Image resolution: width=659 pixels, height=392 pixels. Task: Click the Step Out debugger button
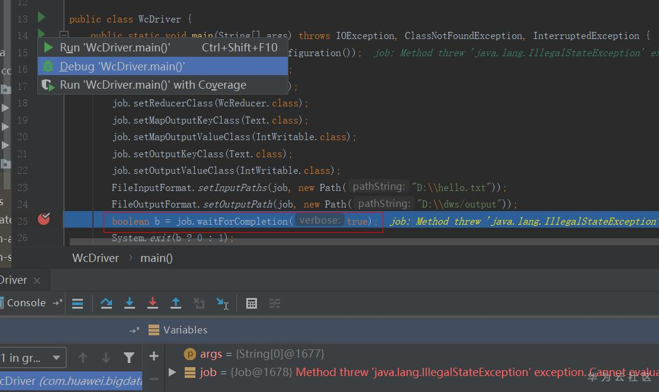click(x=176, y=303)
